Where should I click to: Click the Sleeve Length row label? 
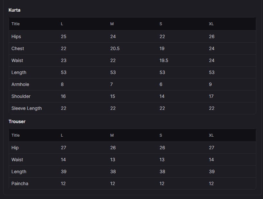click(26, 109)
